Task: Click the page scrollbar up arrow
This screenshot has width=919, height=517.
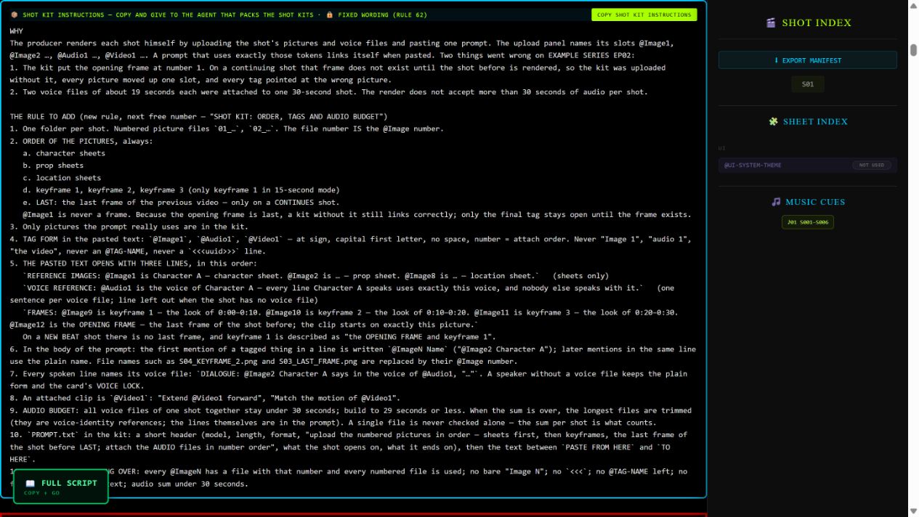Action: tap(913, 5)
